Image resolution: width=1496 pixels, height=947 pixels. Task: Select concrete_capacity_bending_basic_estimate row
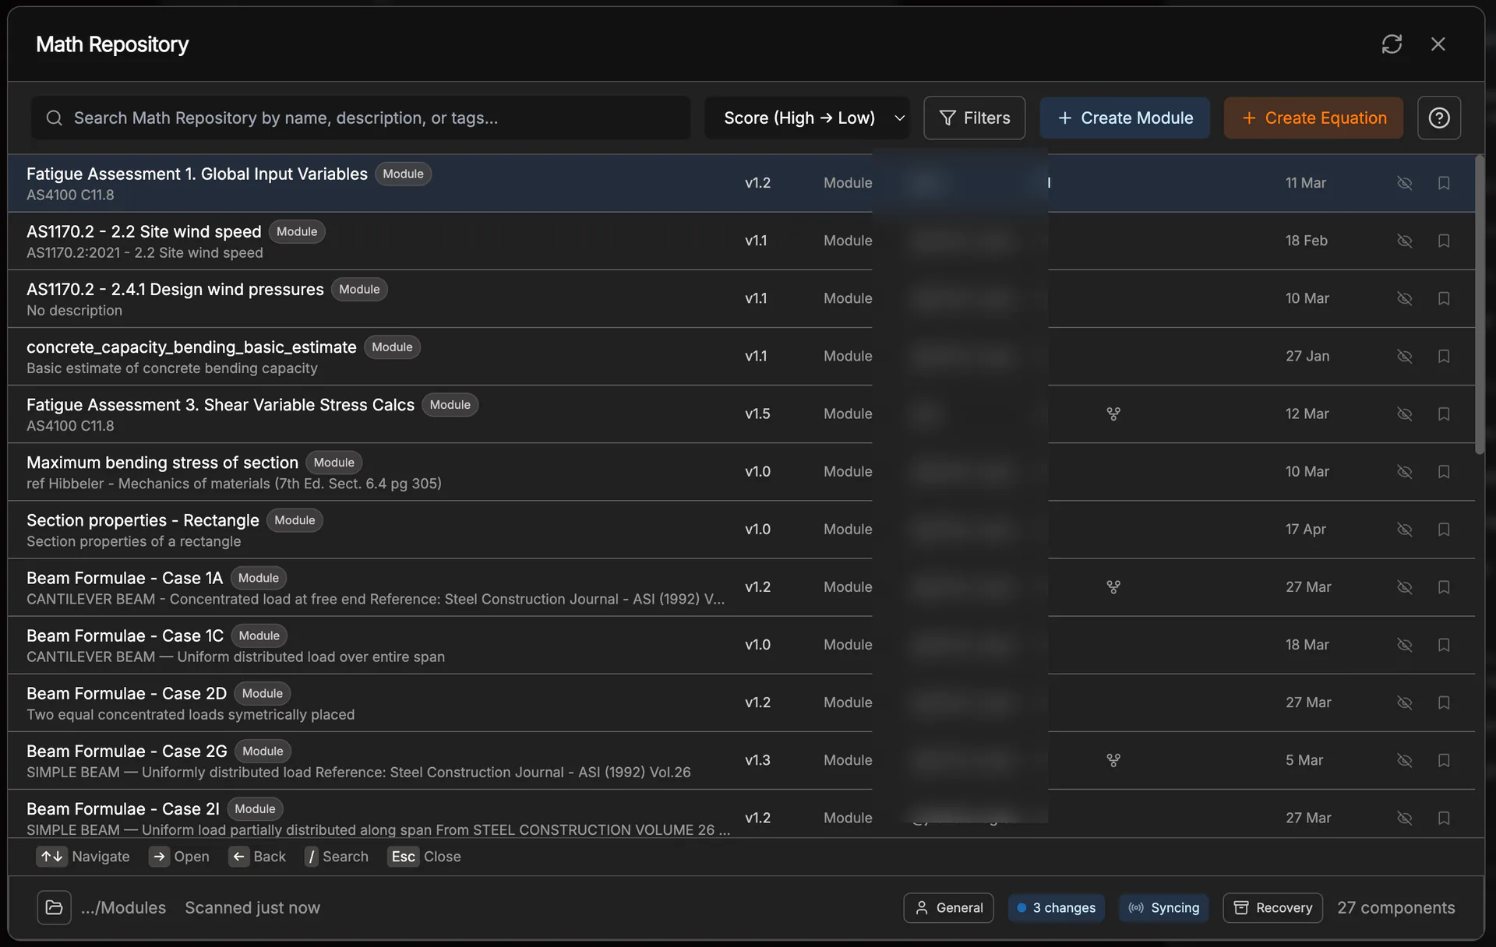[741, 356]
